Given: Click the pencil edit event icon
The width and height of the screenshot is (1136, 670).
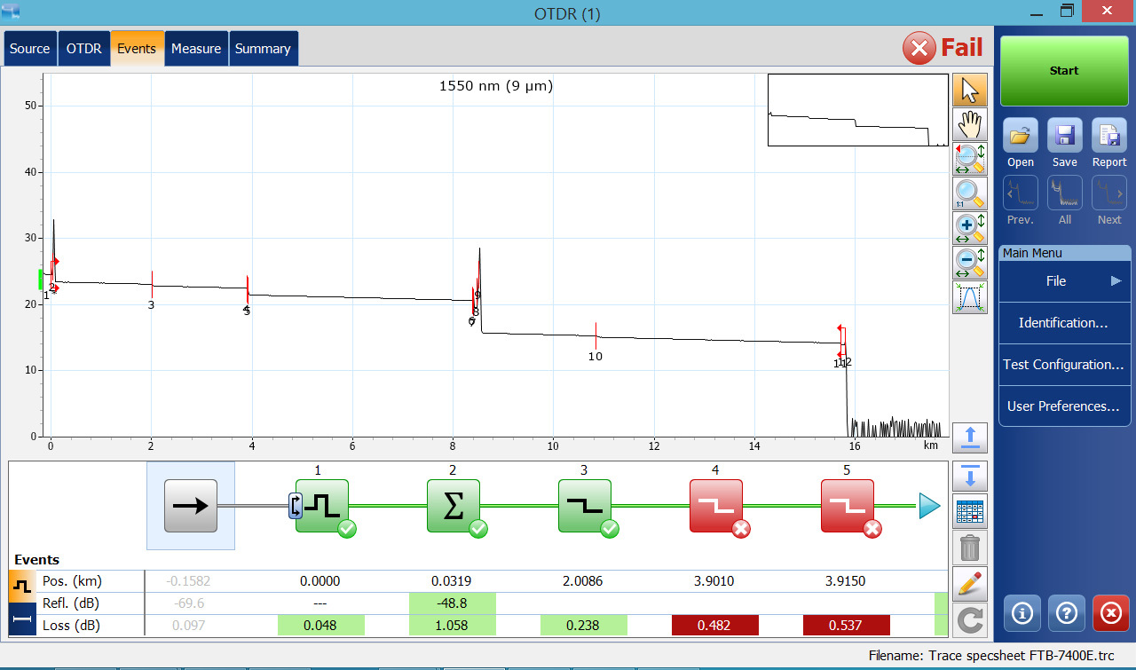Looking at the screenshot, I should [x=969, y=584].
